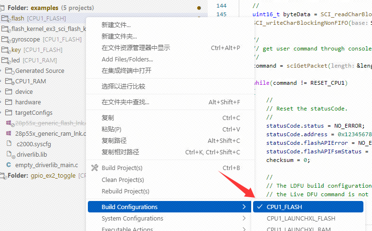Select 在文件夹中查找... menu entry
Image resolution: width=372 pixels, height=231 pixels.
(170, 102)
